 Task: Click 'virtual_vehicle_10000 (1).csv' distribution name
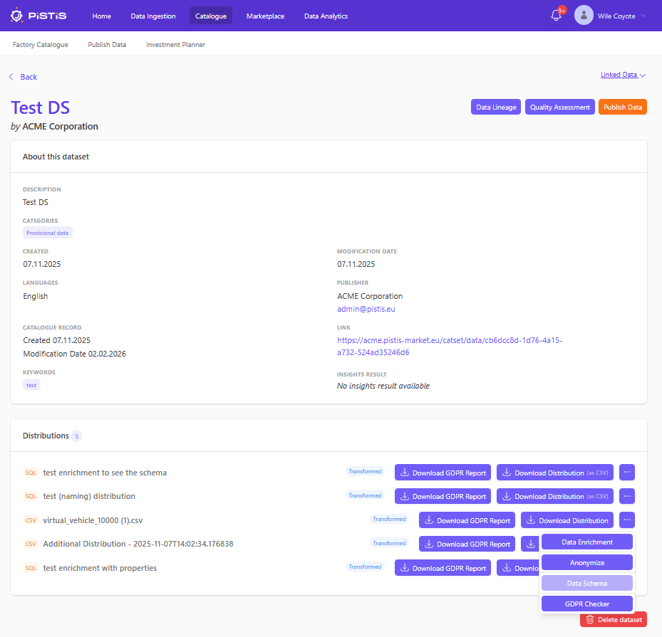[x=93, y=520]
